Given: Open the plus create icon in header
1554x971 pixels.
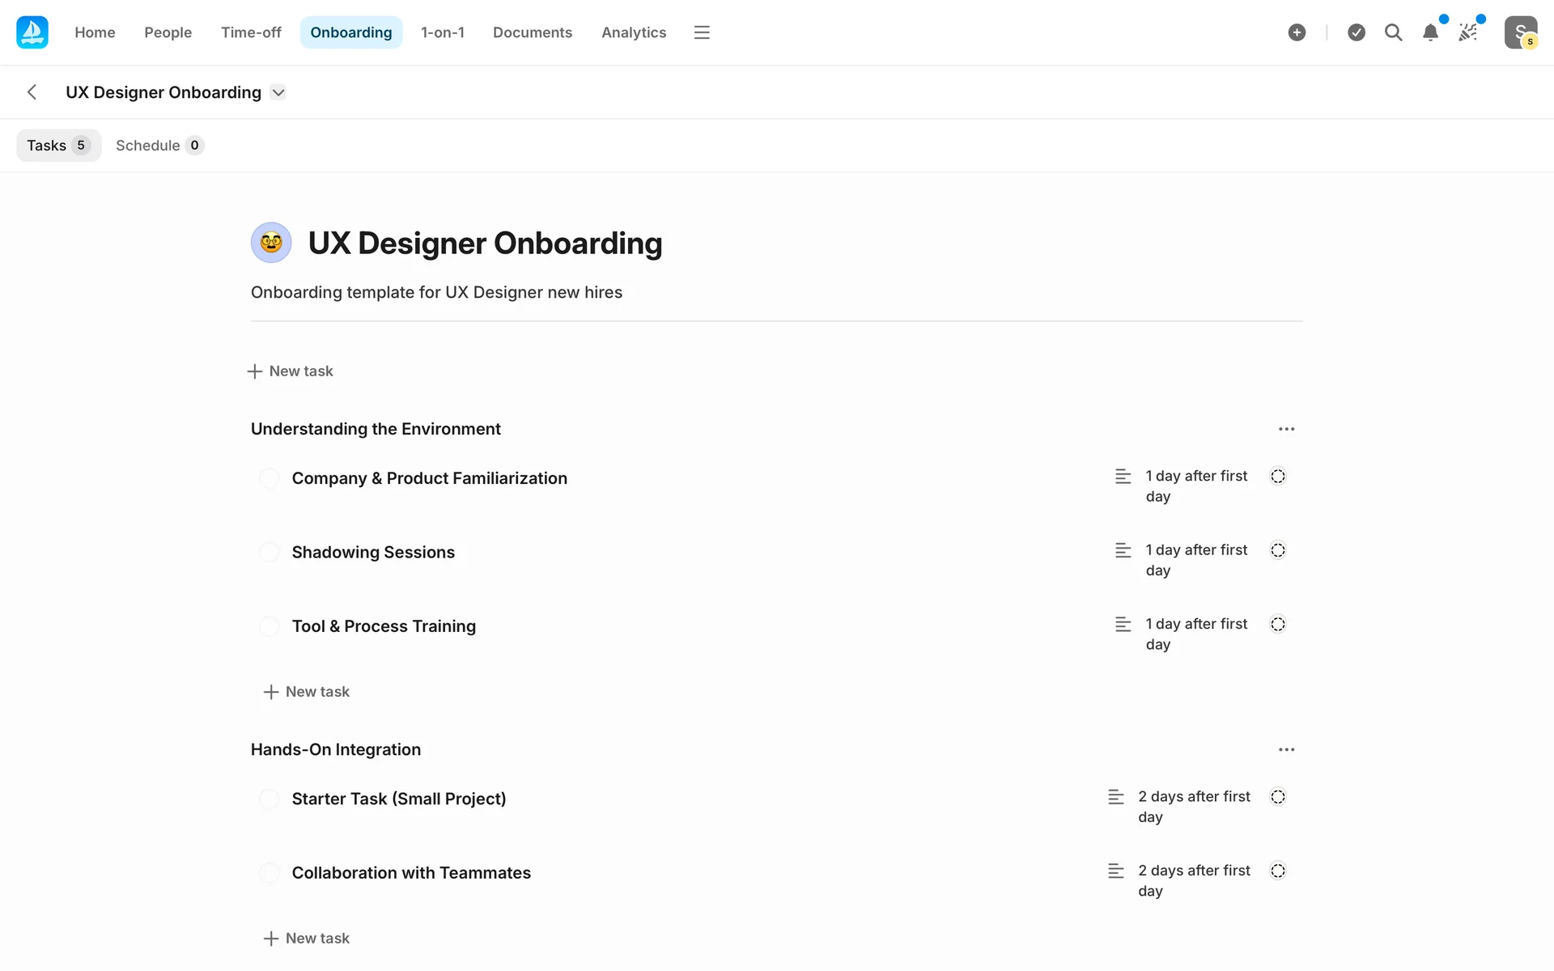Looking at the screenshot, I should pyautogui.click(x=1297, y=32).
